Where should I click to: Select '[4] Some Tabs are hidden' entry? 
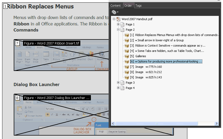(167, 51)
